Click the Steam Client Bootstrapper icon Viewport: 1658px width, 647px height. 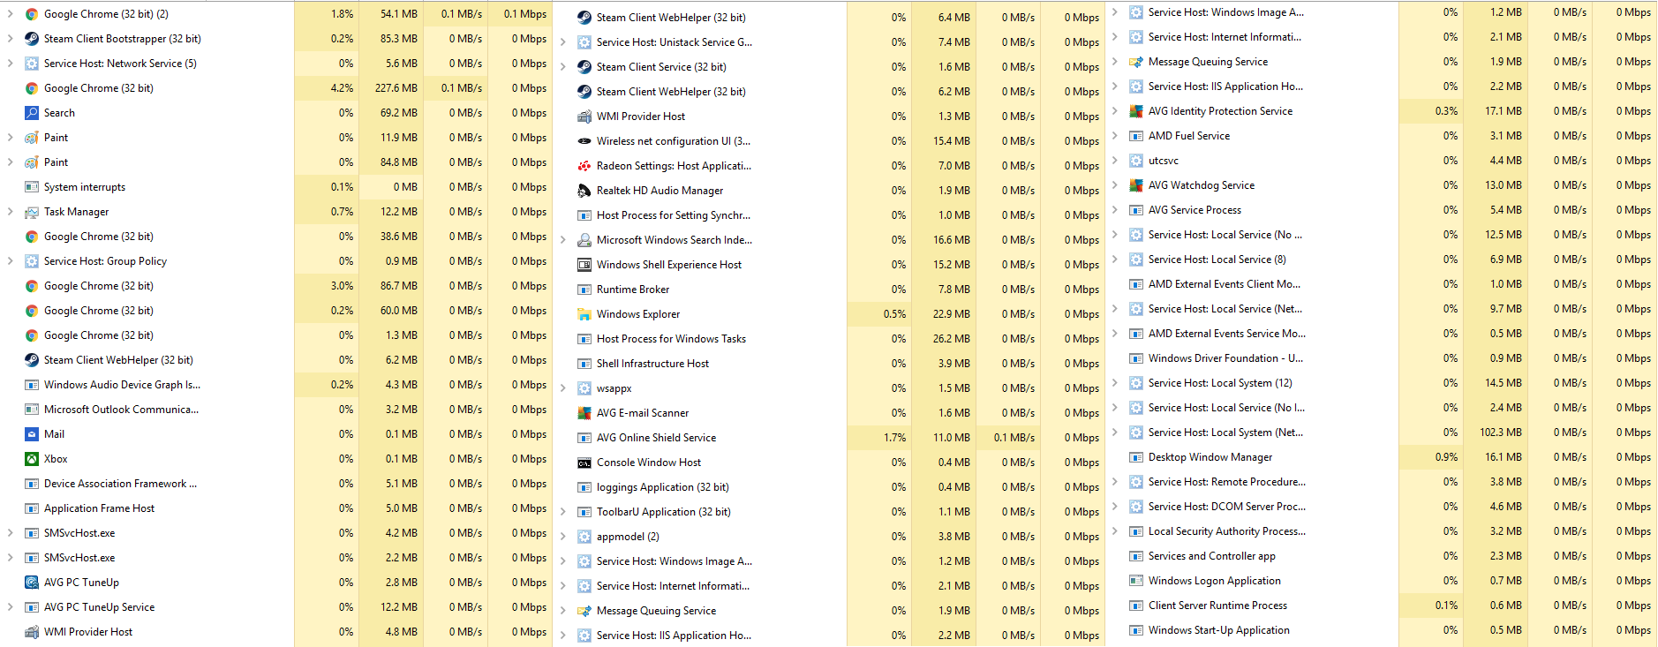[x=32, y=39]
